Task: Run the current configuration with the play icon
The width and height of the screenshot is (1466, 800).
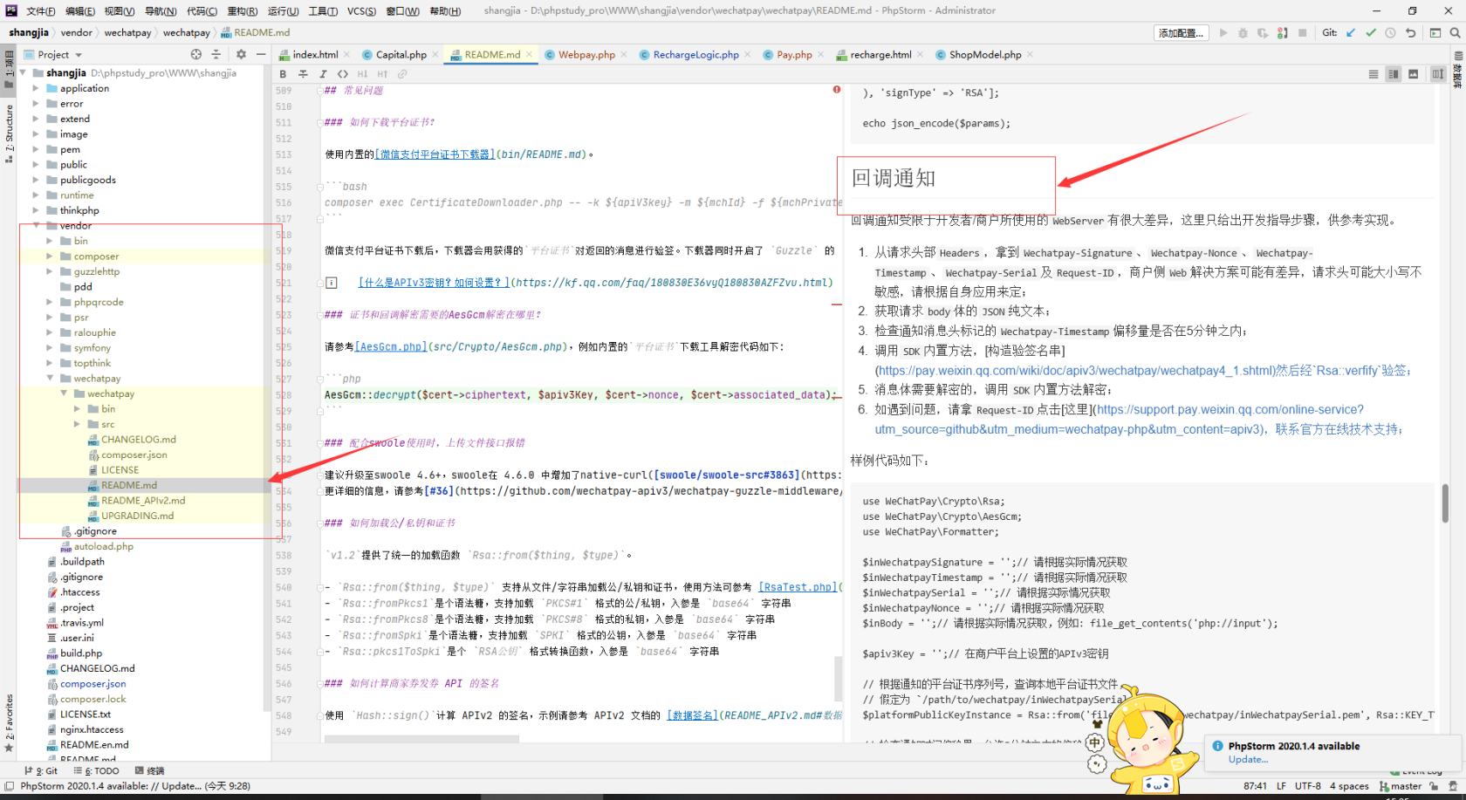Action: 1223,33
